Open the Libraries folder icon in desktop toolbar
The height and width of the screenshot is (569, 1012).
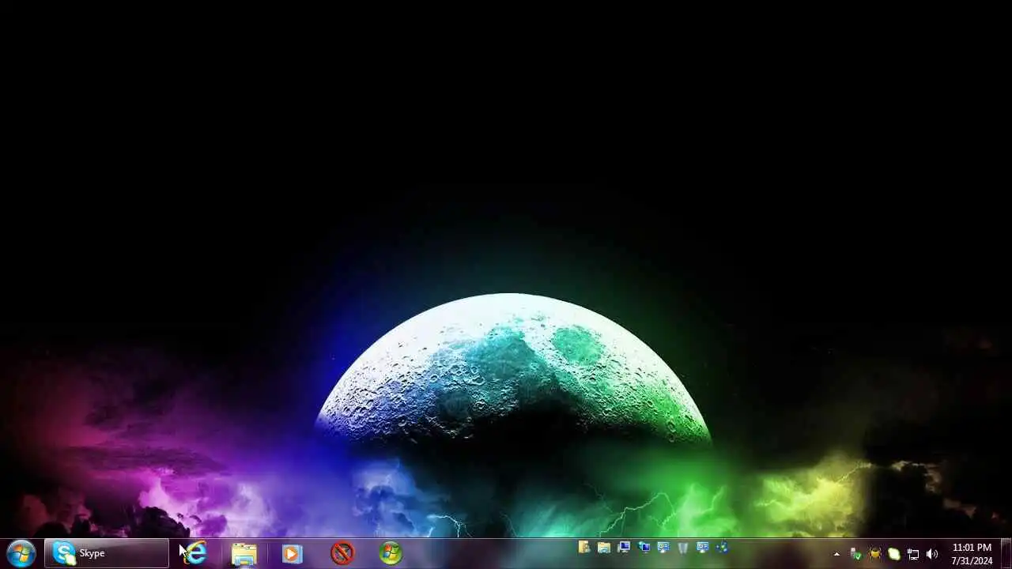tap(604, 547)
